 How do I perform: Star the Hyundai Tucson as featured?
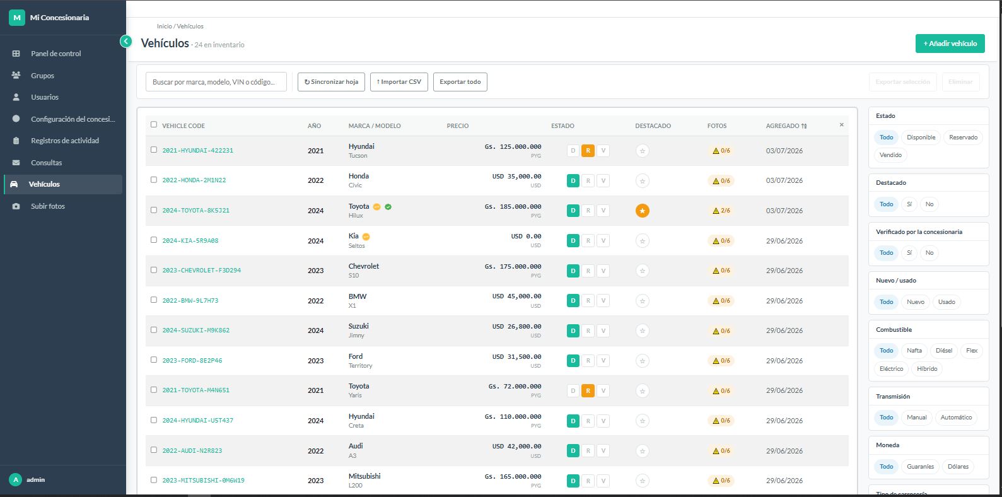(x=642, y=151)
